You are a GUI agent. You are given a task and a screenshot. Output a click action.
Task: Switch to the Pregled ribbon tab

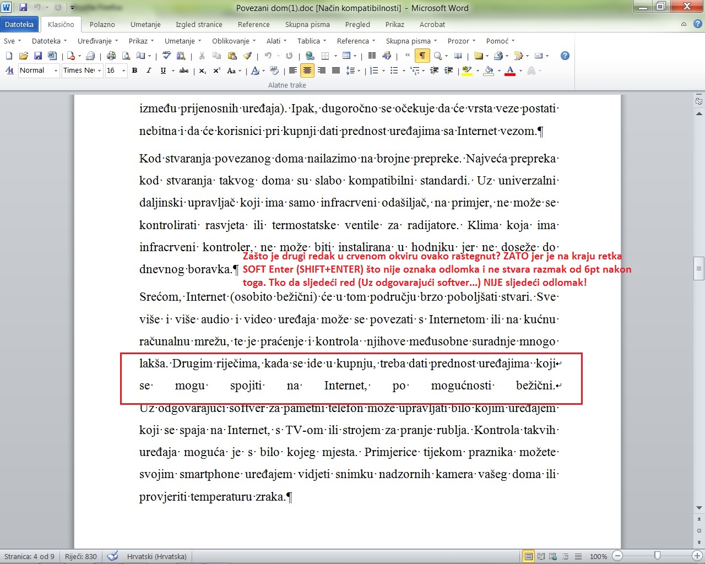[x=357, y=24]
